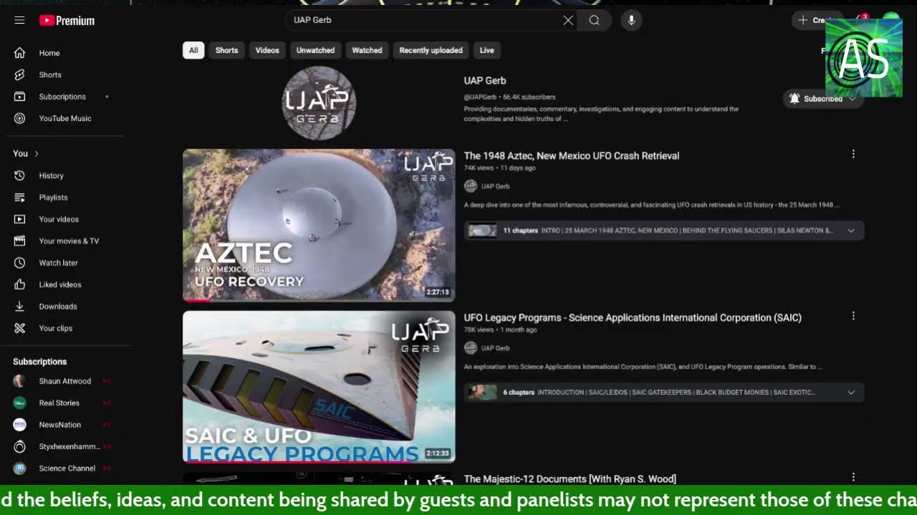Image resolution: width=917 pixels, height=515 pixels.
Task: Open Styxhexenhammer subscription channel
Action: click(68, 446)
